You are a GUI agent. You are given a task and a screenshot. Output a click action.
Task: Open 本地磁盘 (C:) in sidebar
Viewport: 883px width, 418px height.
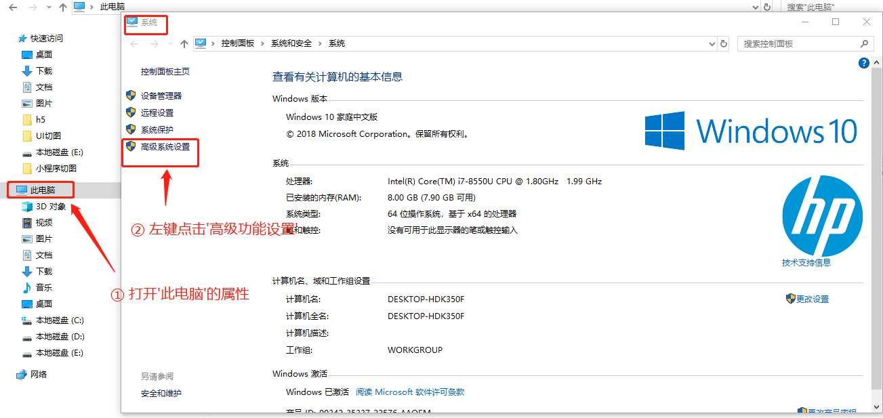53,320
